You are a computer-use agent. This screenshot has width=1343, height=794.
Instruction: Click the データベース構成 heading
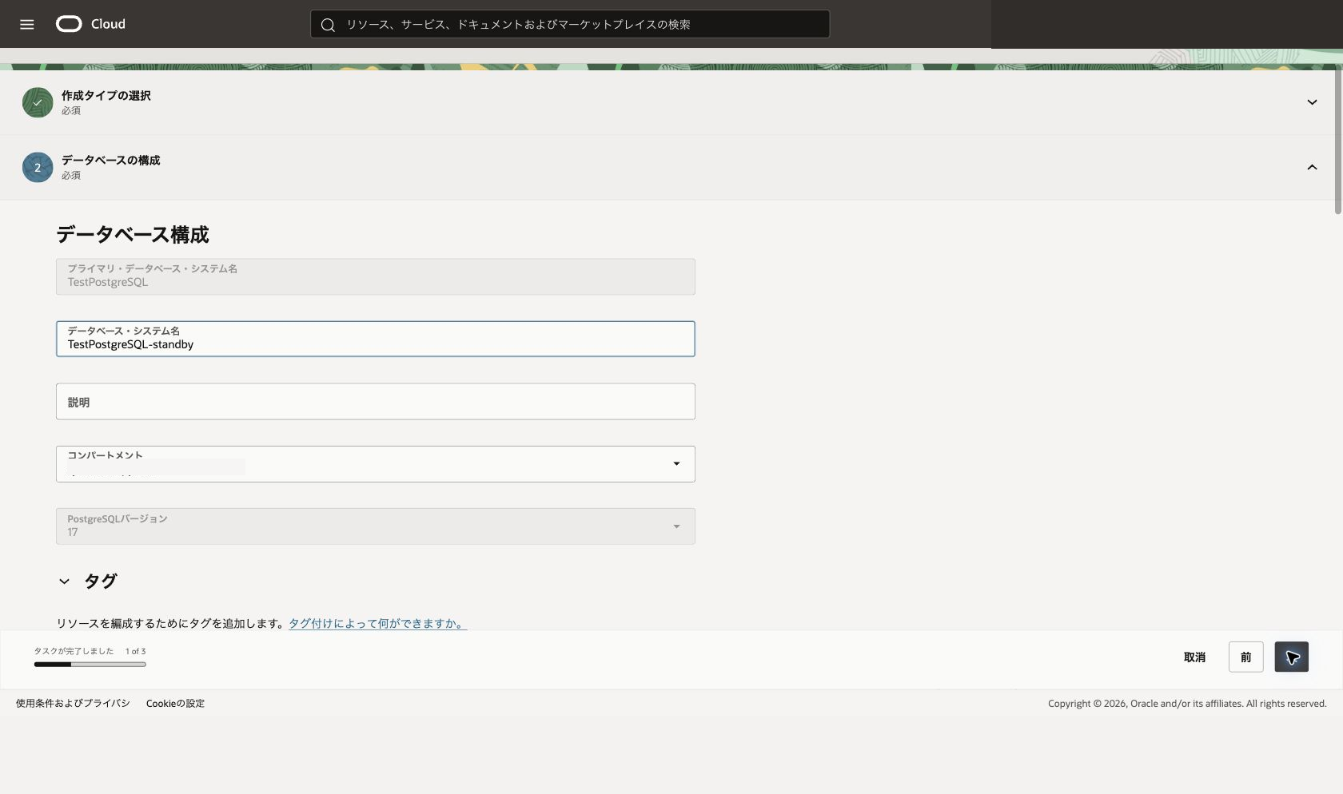coord(133,234)
